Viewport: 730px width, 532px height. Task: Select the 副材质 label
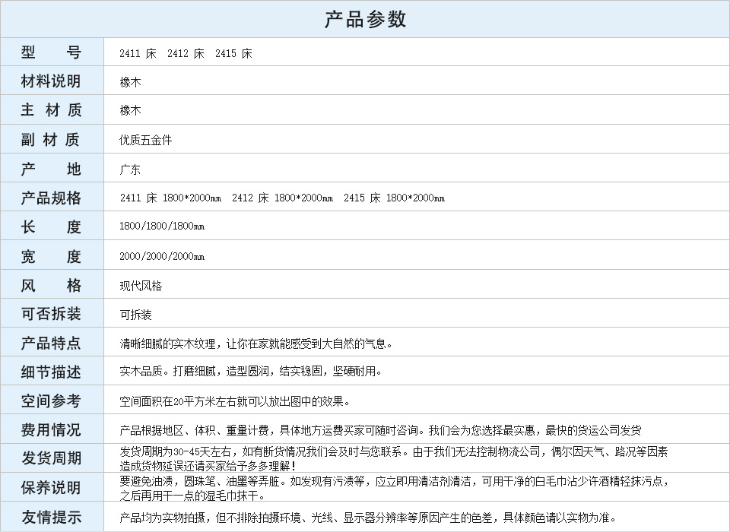[x=50, y=139]
